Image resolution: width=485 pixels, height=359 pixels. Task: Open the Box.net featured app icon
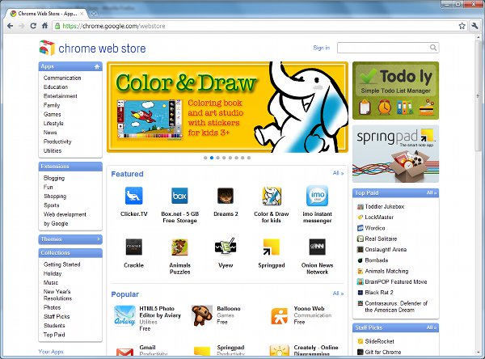click(x=179, y=196)
